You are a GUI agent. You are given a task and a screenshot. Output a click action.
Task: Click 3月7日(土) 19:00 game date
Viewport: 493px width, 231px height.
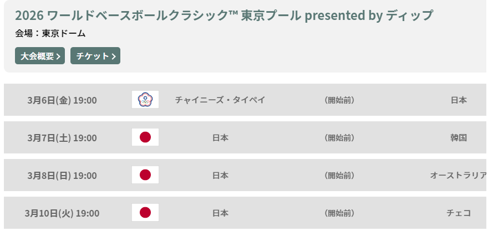tap(62, 138)
